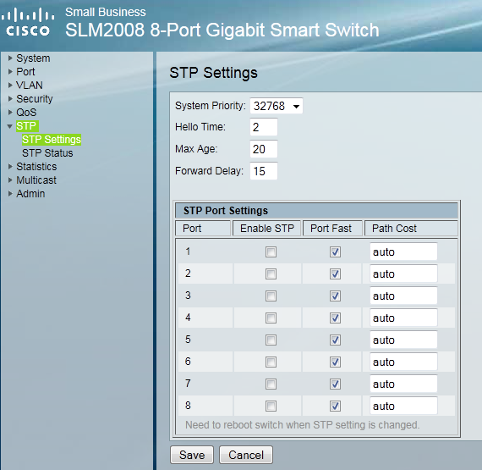Uncheck Port Fast for port 5
The height and width of the screenshot is (470, 482).
click(335, 340)
